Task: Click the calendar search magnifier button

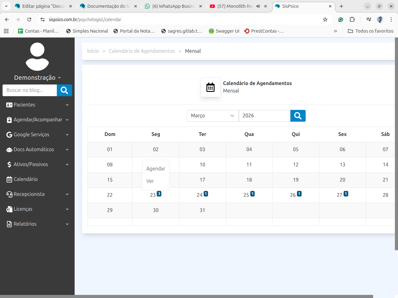Action: click(298, 116)
